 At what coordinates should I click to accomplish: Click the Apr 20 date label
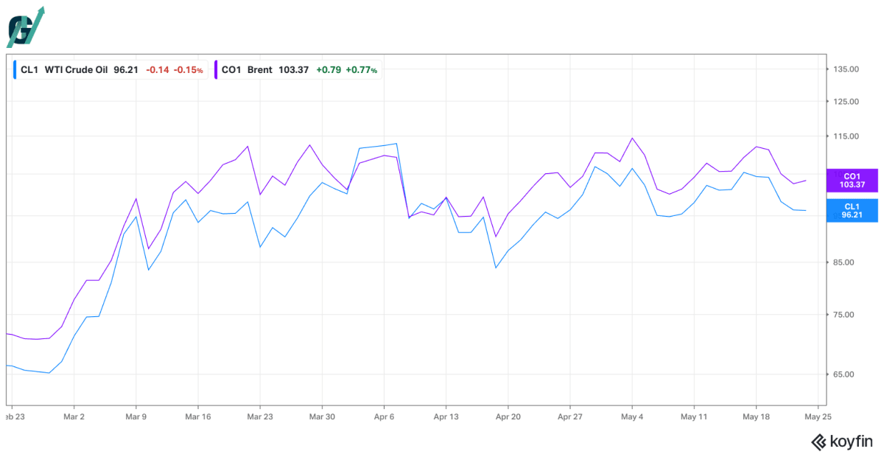pyautogui.click(x=508, y=416)
